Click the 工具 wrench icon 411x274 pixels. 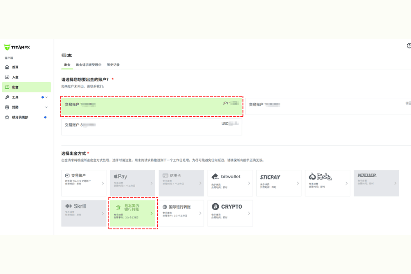click(x=7, y=97)
